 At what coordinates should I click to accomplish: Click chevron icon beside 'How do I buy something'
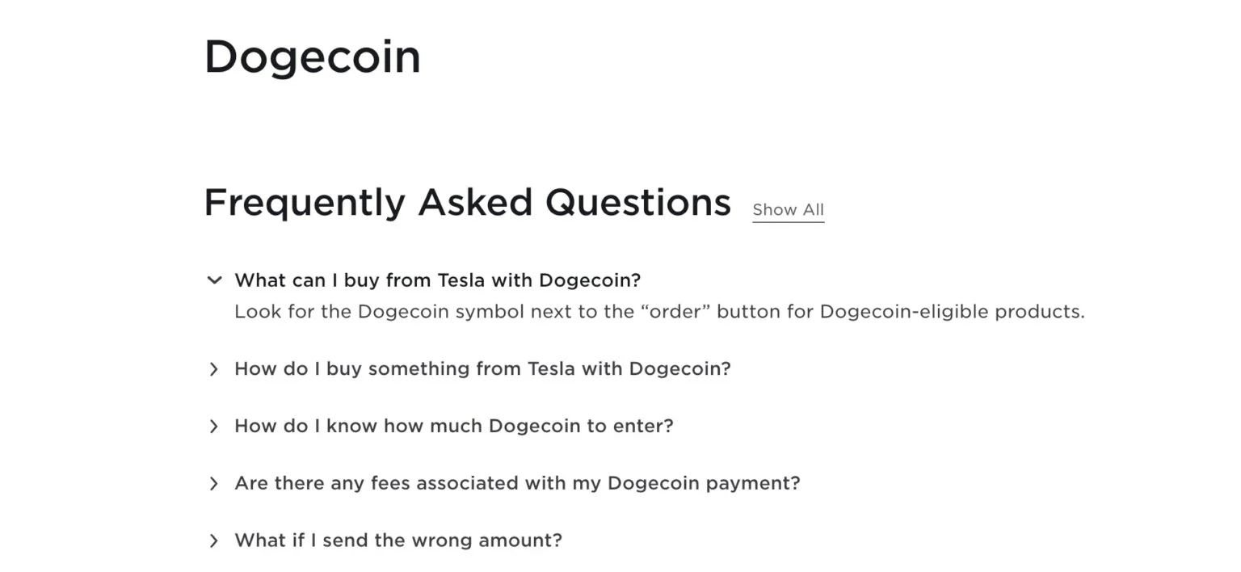click(x=214, y=369)
